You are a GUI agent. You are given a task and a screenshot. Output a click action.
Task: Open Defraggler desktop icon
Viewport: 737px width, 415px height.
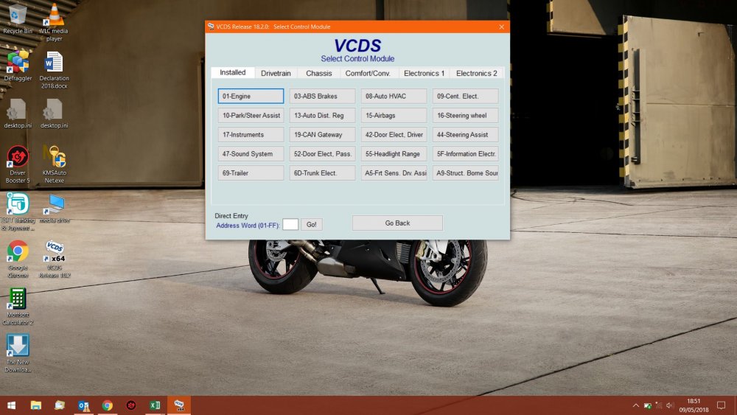18,66
